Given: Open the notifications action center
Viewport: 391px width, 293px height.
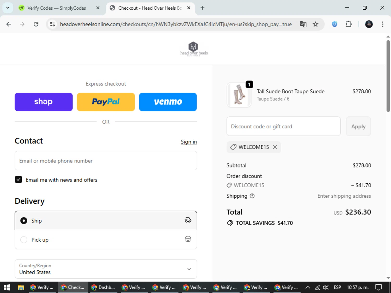Looking at the screenshot, I should (378, 288).
